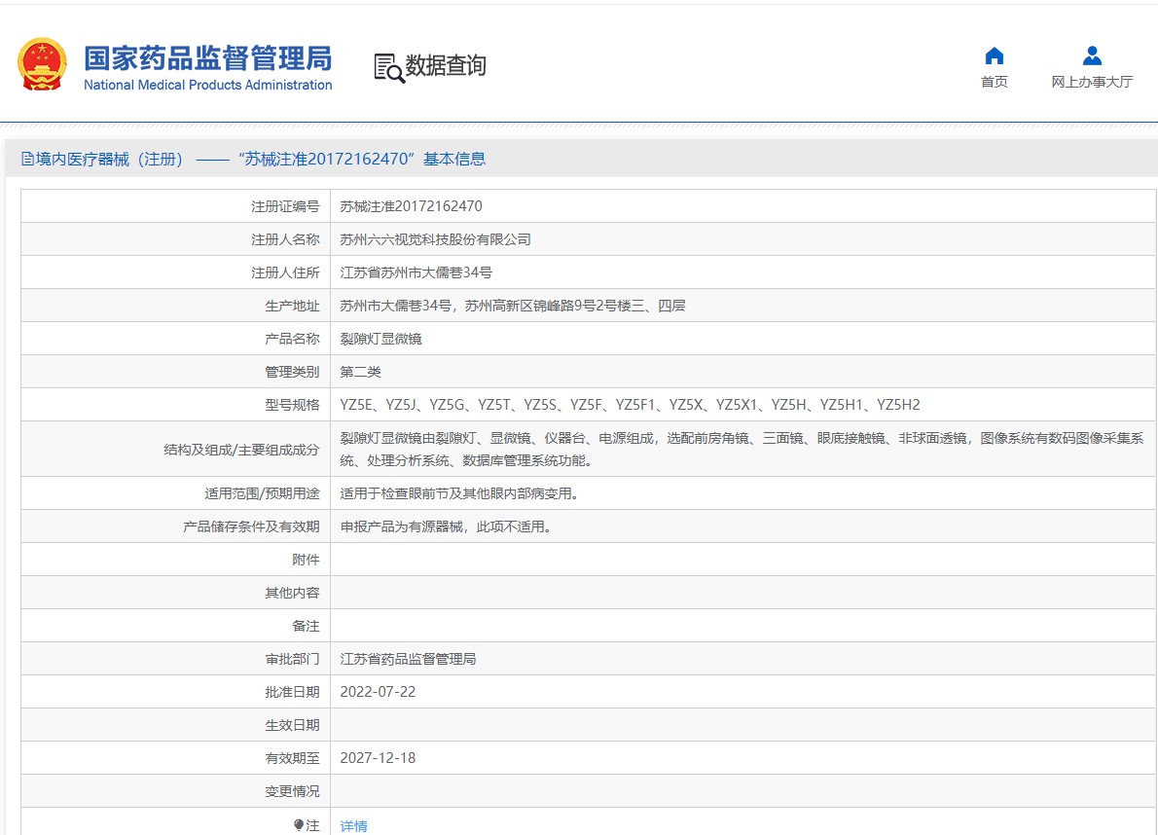This screenshot has width=1158, height=835.
Task: Click the 附件 row label
Action: 306,560
